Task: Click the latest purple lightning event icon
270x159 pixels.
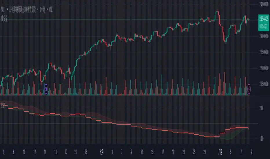Action: 249,89
